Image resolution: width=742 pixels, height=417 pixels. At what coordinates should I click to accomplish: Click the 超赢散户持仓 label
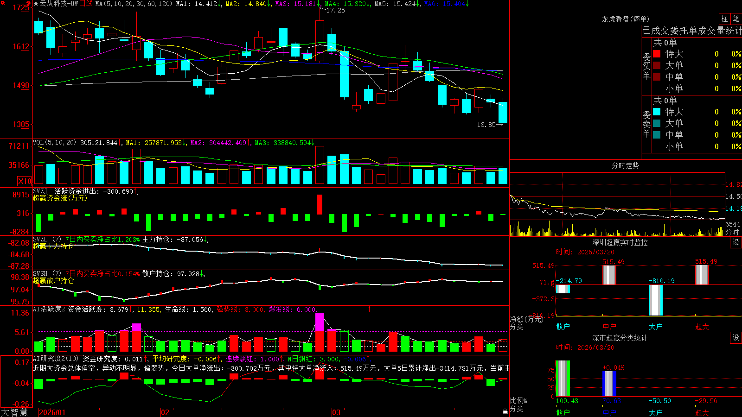[x=53, y=281]
